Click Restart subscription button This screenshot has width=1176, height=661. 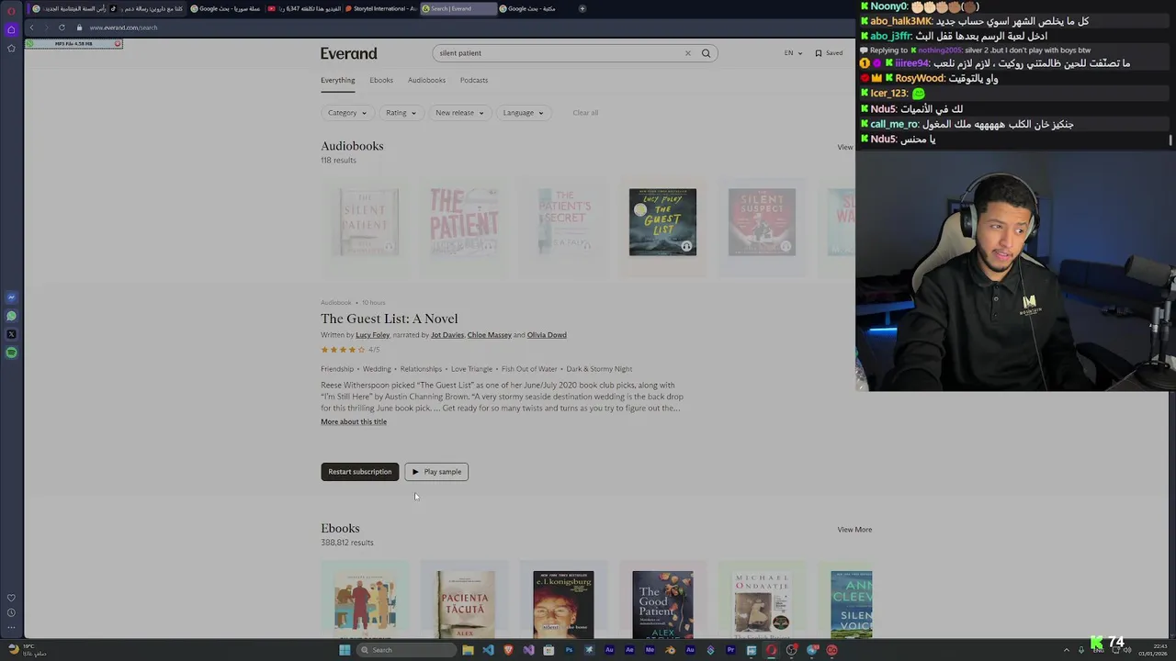click(x=360, y=472)
